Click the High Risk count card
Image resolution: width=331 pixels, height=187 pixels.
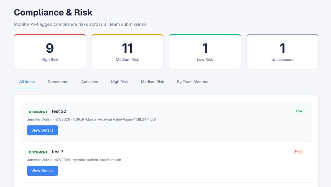(49, 51)
